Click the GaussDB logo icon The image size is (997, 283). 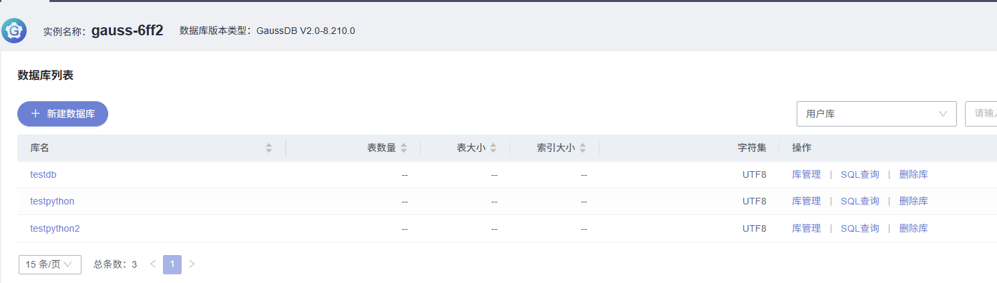coord(14,31)
